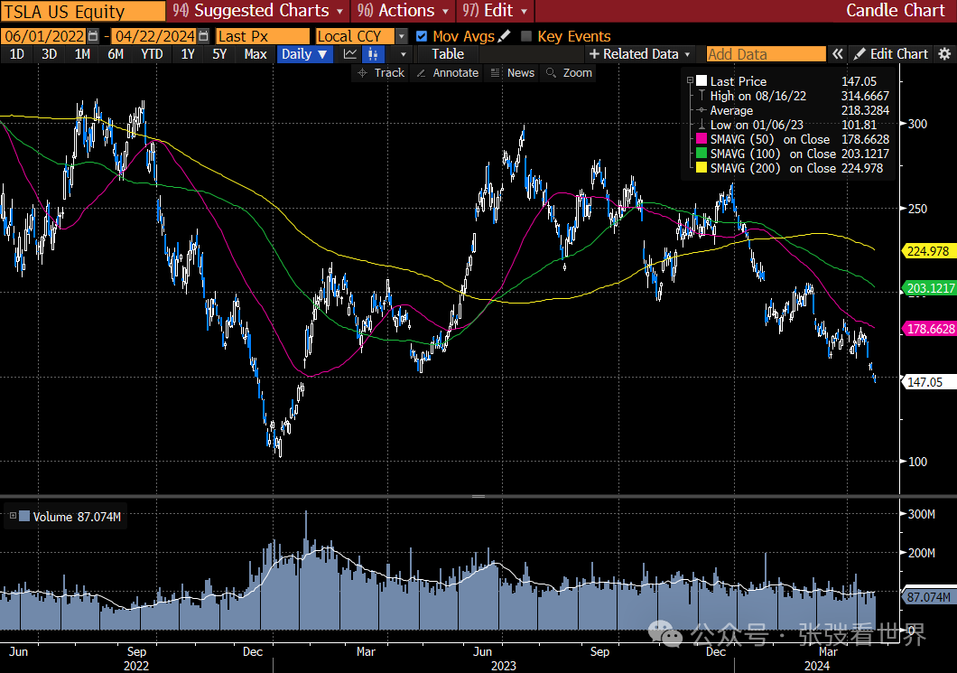Click Average 218.3284 legend row
The width and height of the screenshot is (957, 673).
tap(794, 110)
